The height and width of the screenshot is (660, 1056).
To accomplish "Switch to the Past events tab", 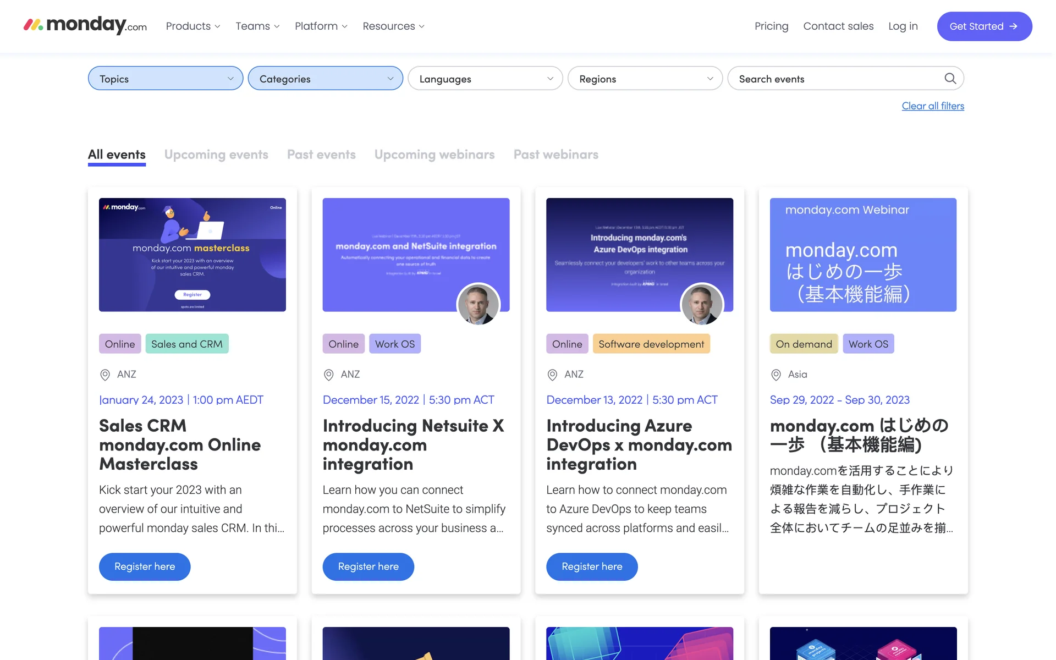I will [x=321, y=155].
